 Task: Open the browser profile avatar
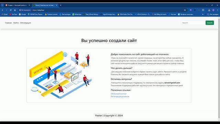point(213,10)
